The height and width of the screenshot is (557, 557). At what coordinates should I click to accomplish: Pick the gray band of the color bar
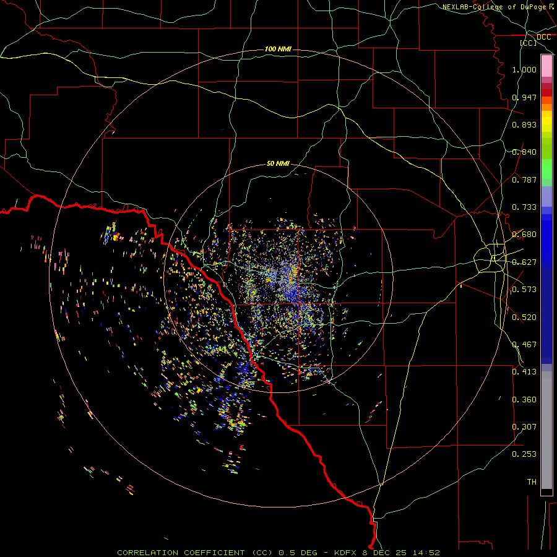[546, 430]
